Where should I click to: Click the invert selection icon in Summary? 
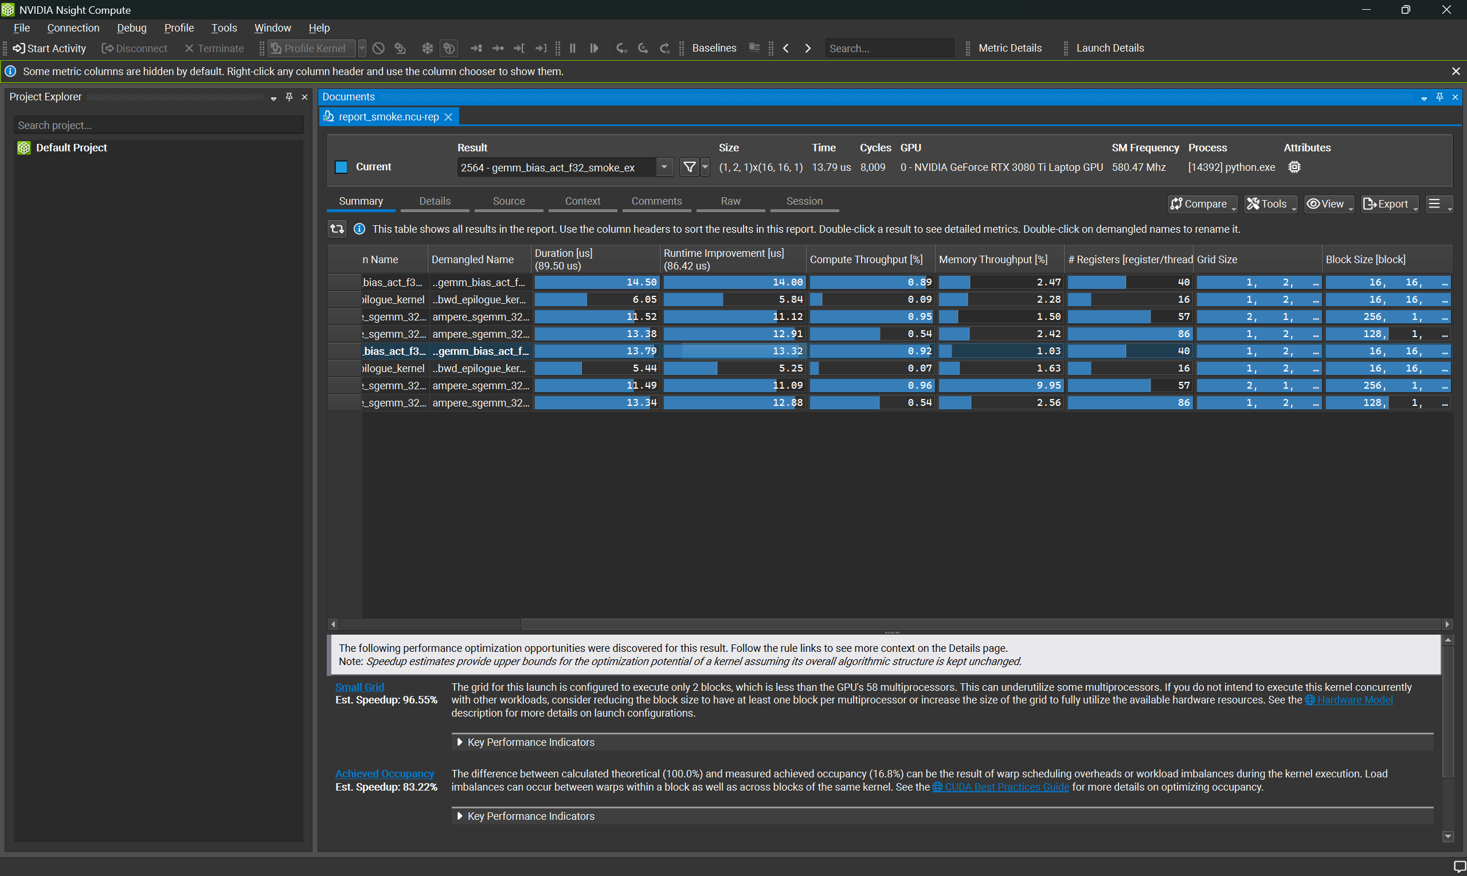click(337, 229)
